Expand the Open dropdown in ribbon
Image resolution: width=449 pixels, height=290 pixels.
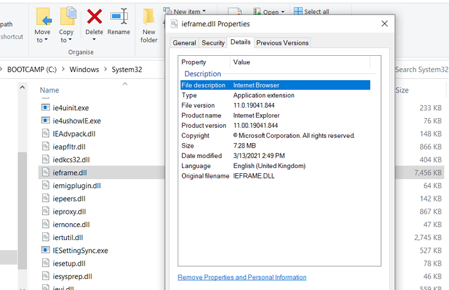click(283, 12)
